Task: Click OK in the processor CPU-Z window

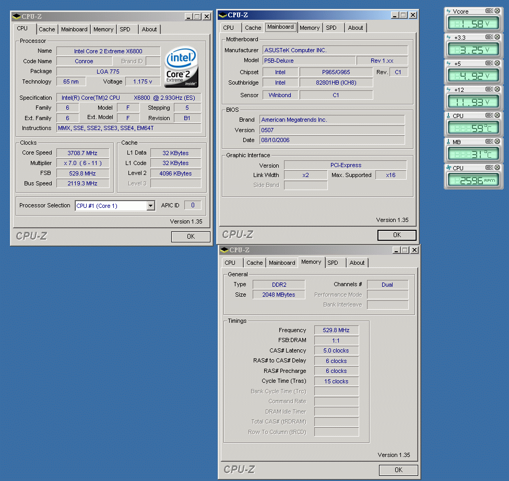Action: coord(191,237)
